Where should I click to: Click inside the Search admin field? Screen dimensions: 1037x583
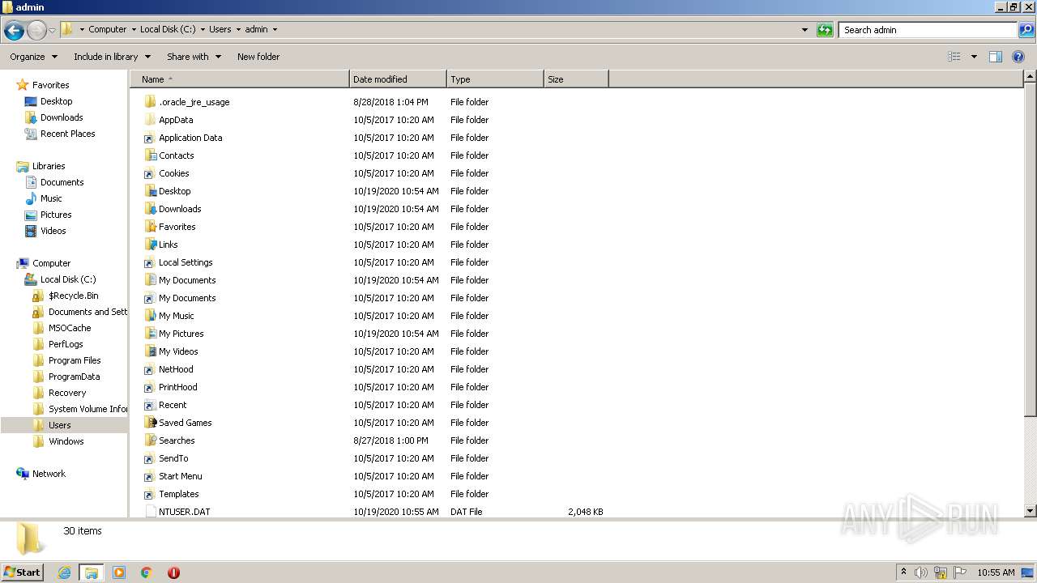pyautogui.click(x=928, y=30)
